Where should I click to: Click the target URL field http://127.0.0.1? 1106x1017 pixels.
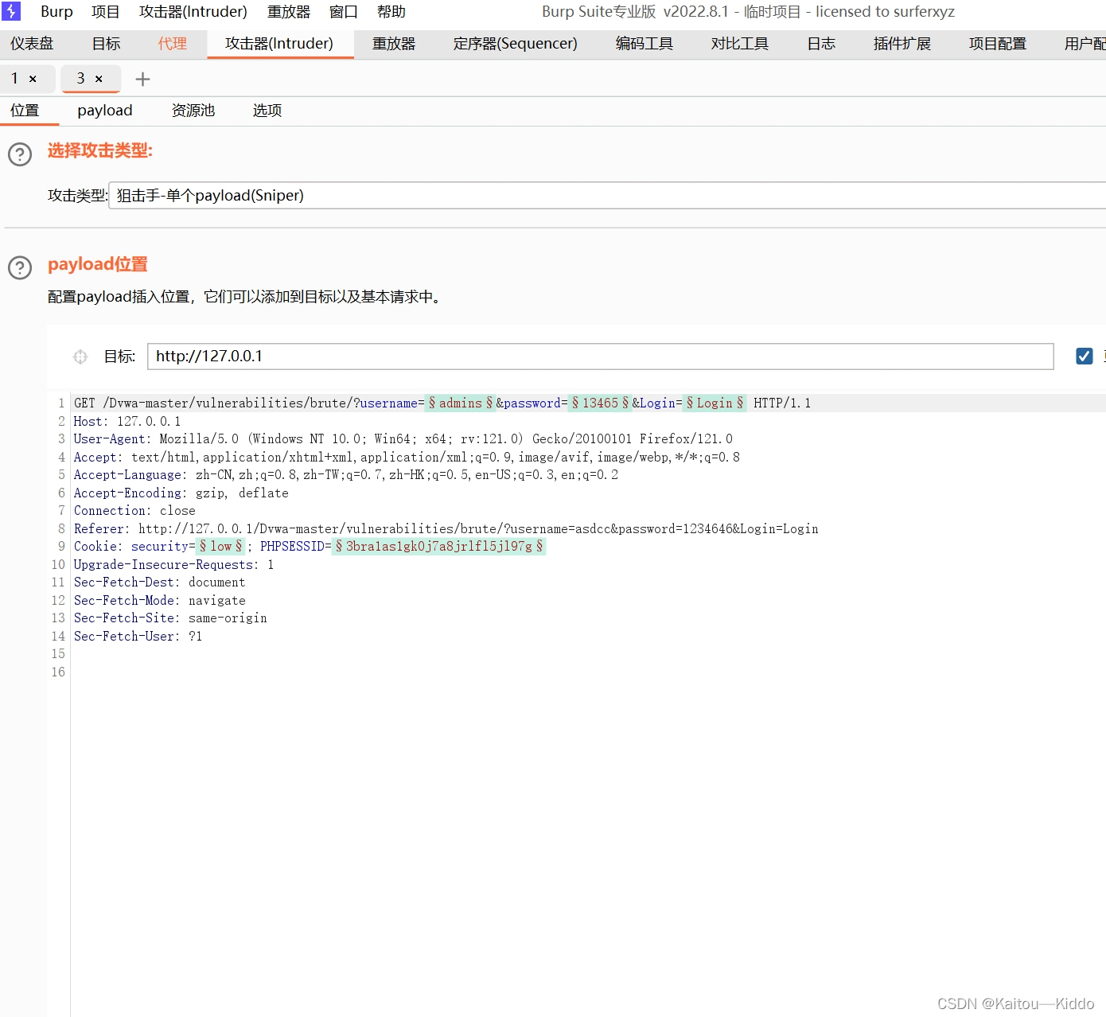point(600,357)
